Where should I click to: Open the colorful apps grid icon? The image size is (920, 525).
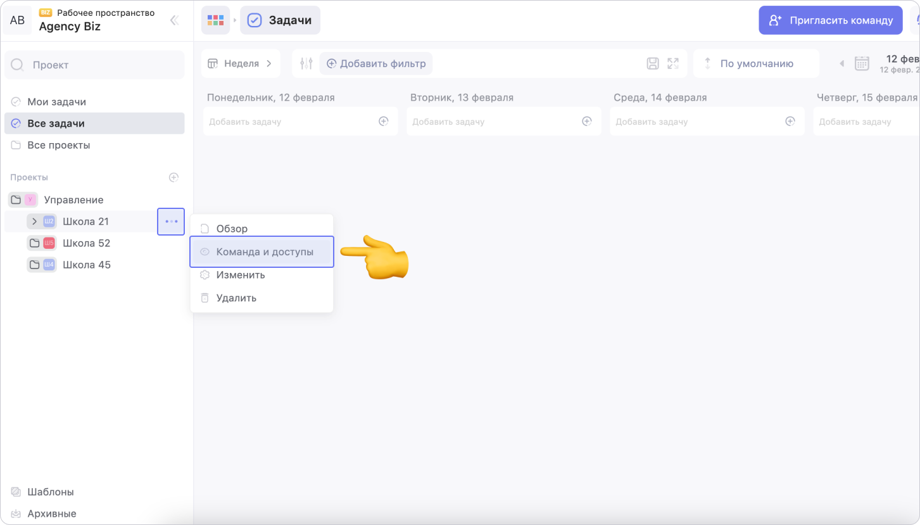click(215, 20)
